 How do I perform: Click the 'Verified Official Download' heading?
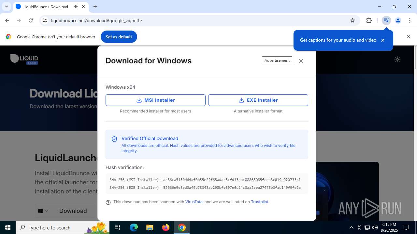point(150,138)
